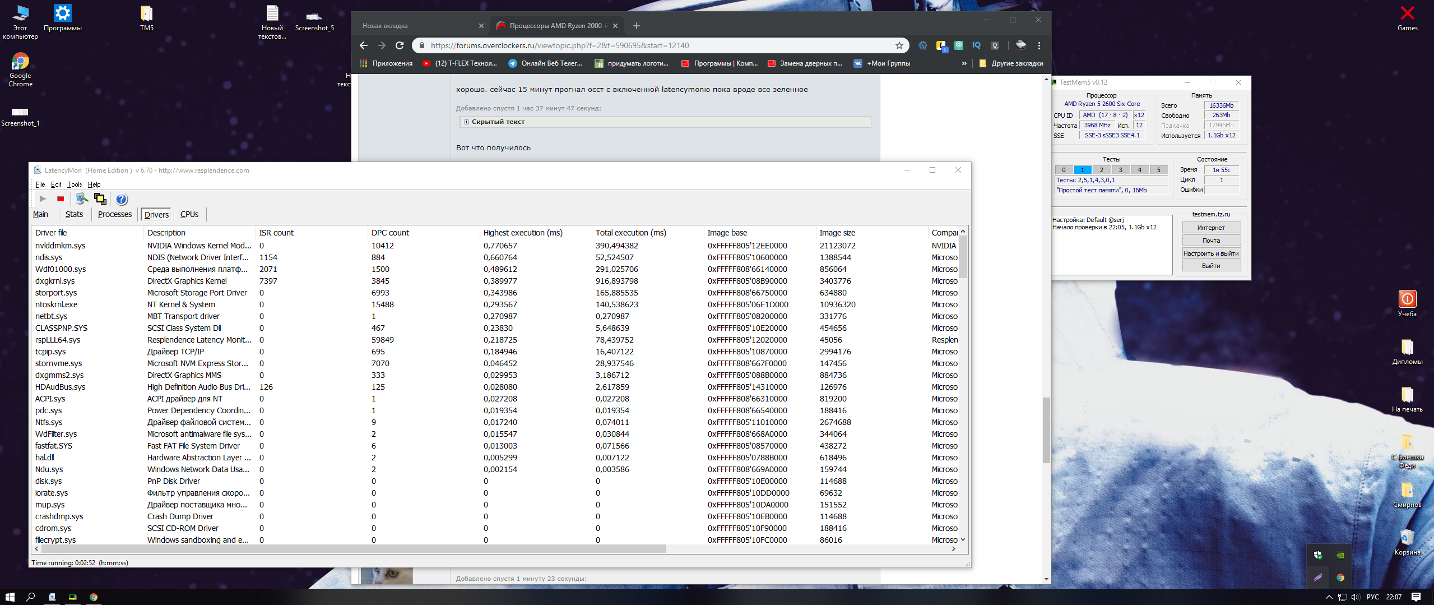Open the Edit menu in LatencyMon
This screenshot has height=605, width=1434.
click(56, 184)
